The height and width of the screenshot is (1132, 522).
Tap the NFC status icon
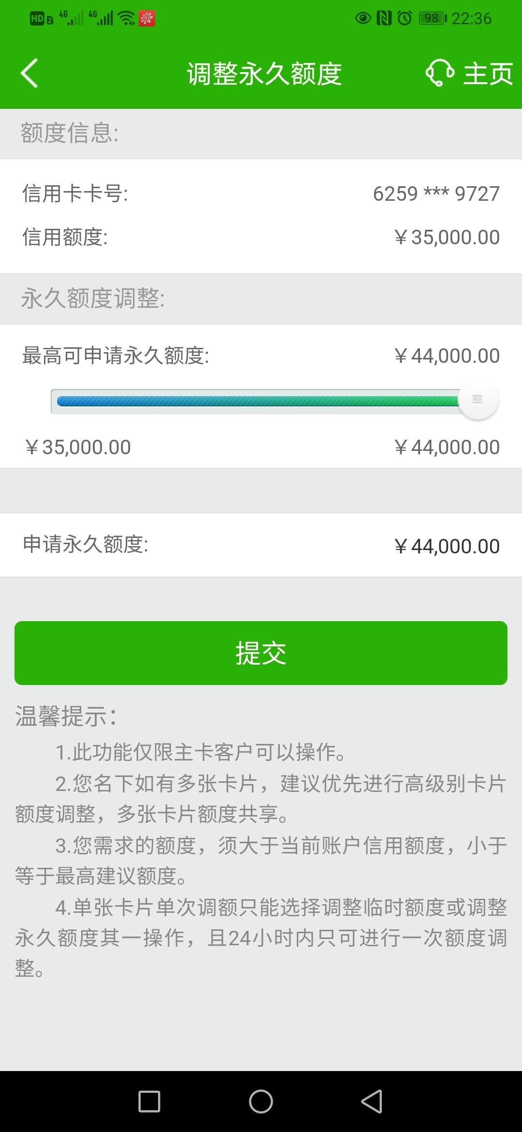384,18
